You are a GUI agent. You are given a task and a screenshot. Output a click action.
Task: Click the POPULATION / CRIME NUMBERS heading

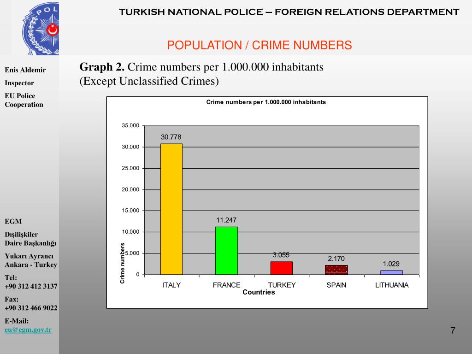click(x=260, y=45)
